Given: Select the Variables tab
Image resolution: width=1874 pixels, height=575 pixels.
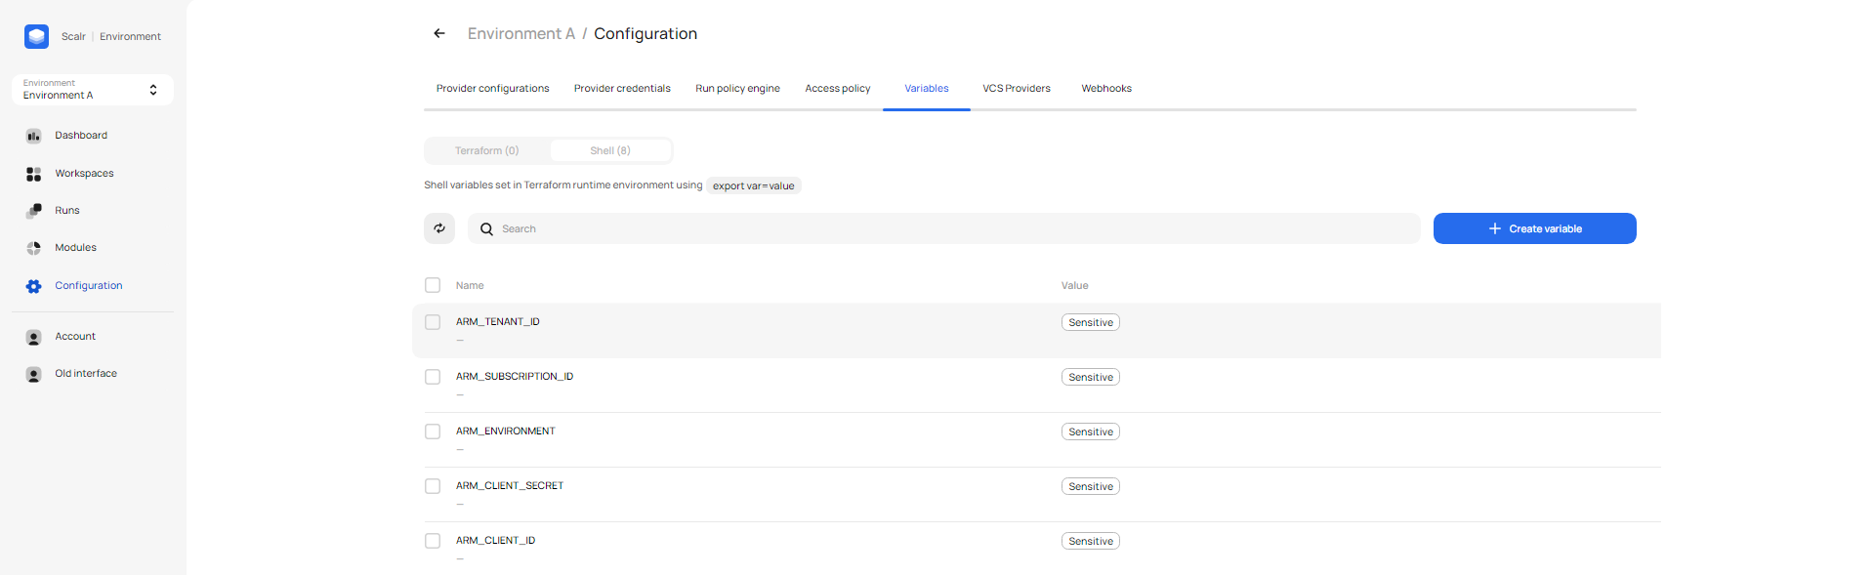Looking at the screenshot, I should (x=927, y=89).
